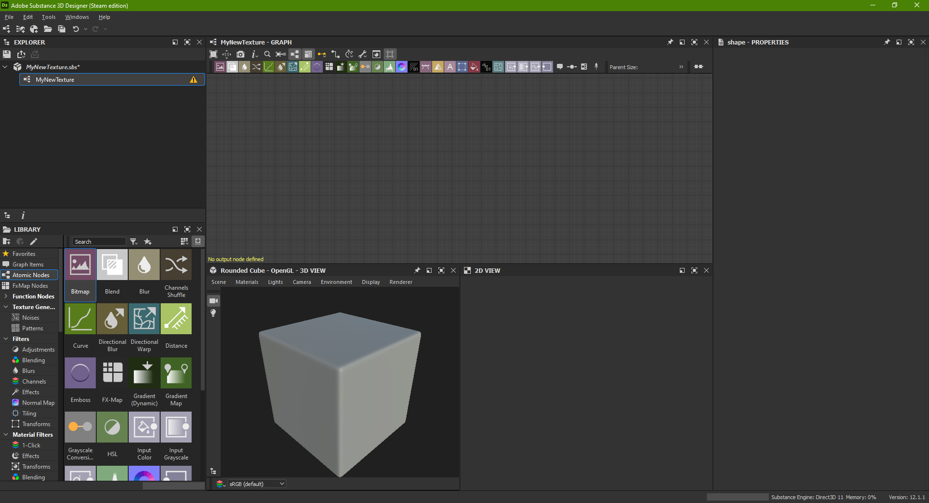Open the Lights menu in 3D View
The width and height of the screenshot is (929, 503).
(275, 282)
